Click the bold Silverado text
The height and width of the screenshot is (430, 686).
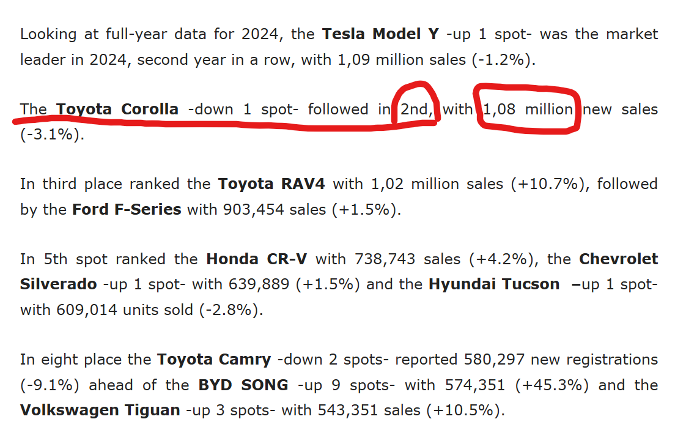coord(58,284)
